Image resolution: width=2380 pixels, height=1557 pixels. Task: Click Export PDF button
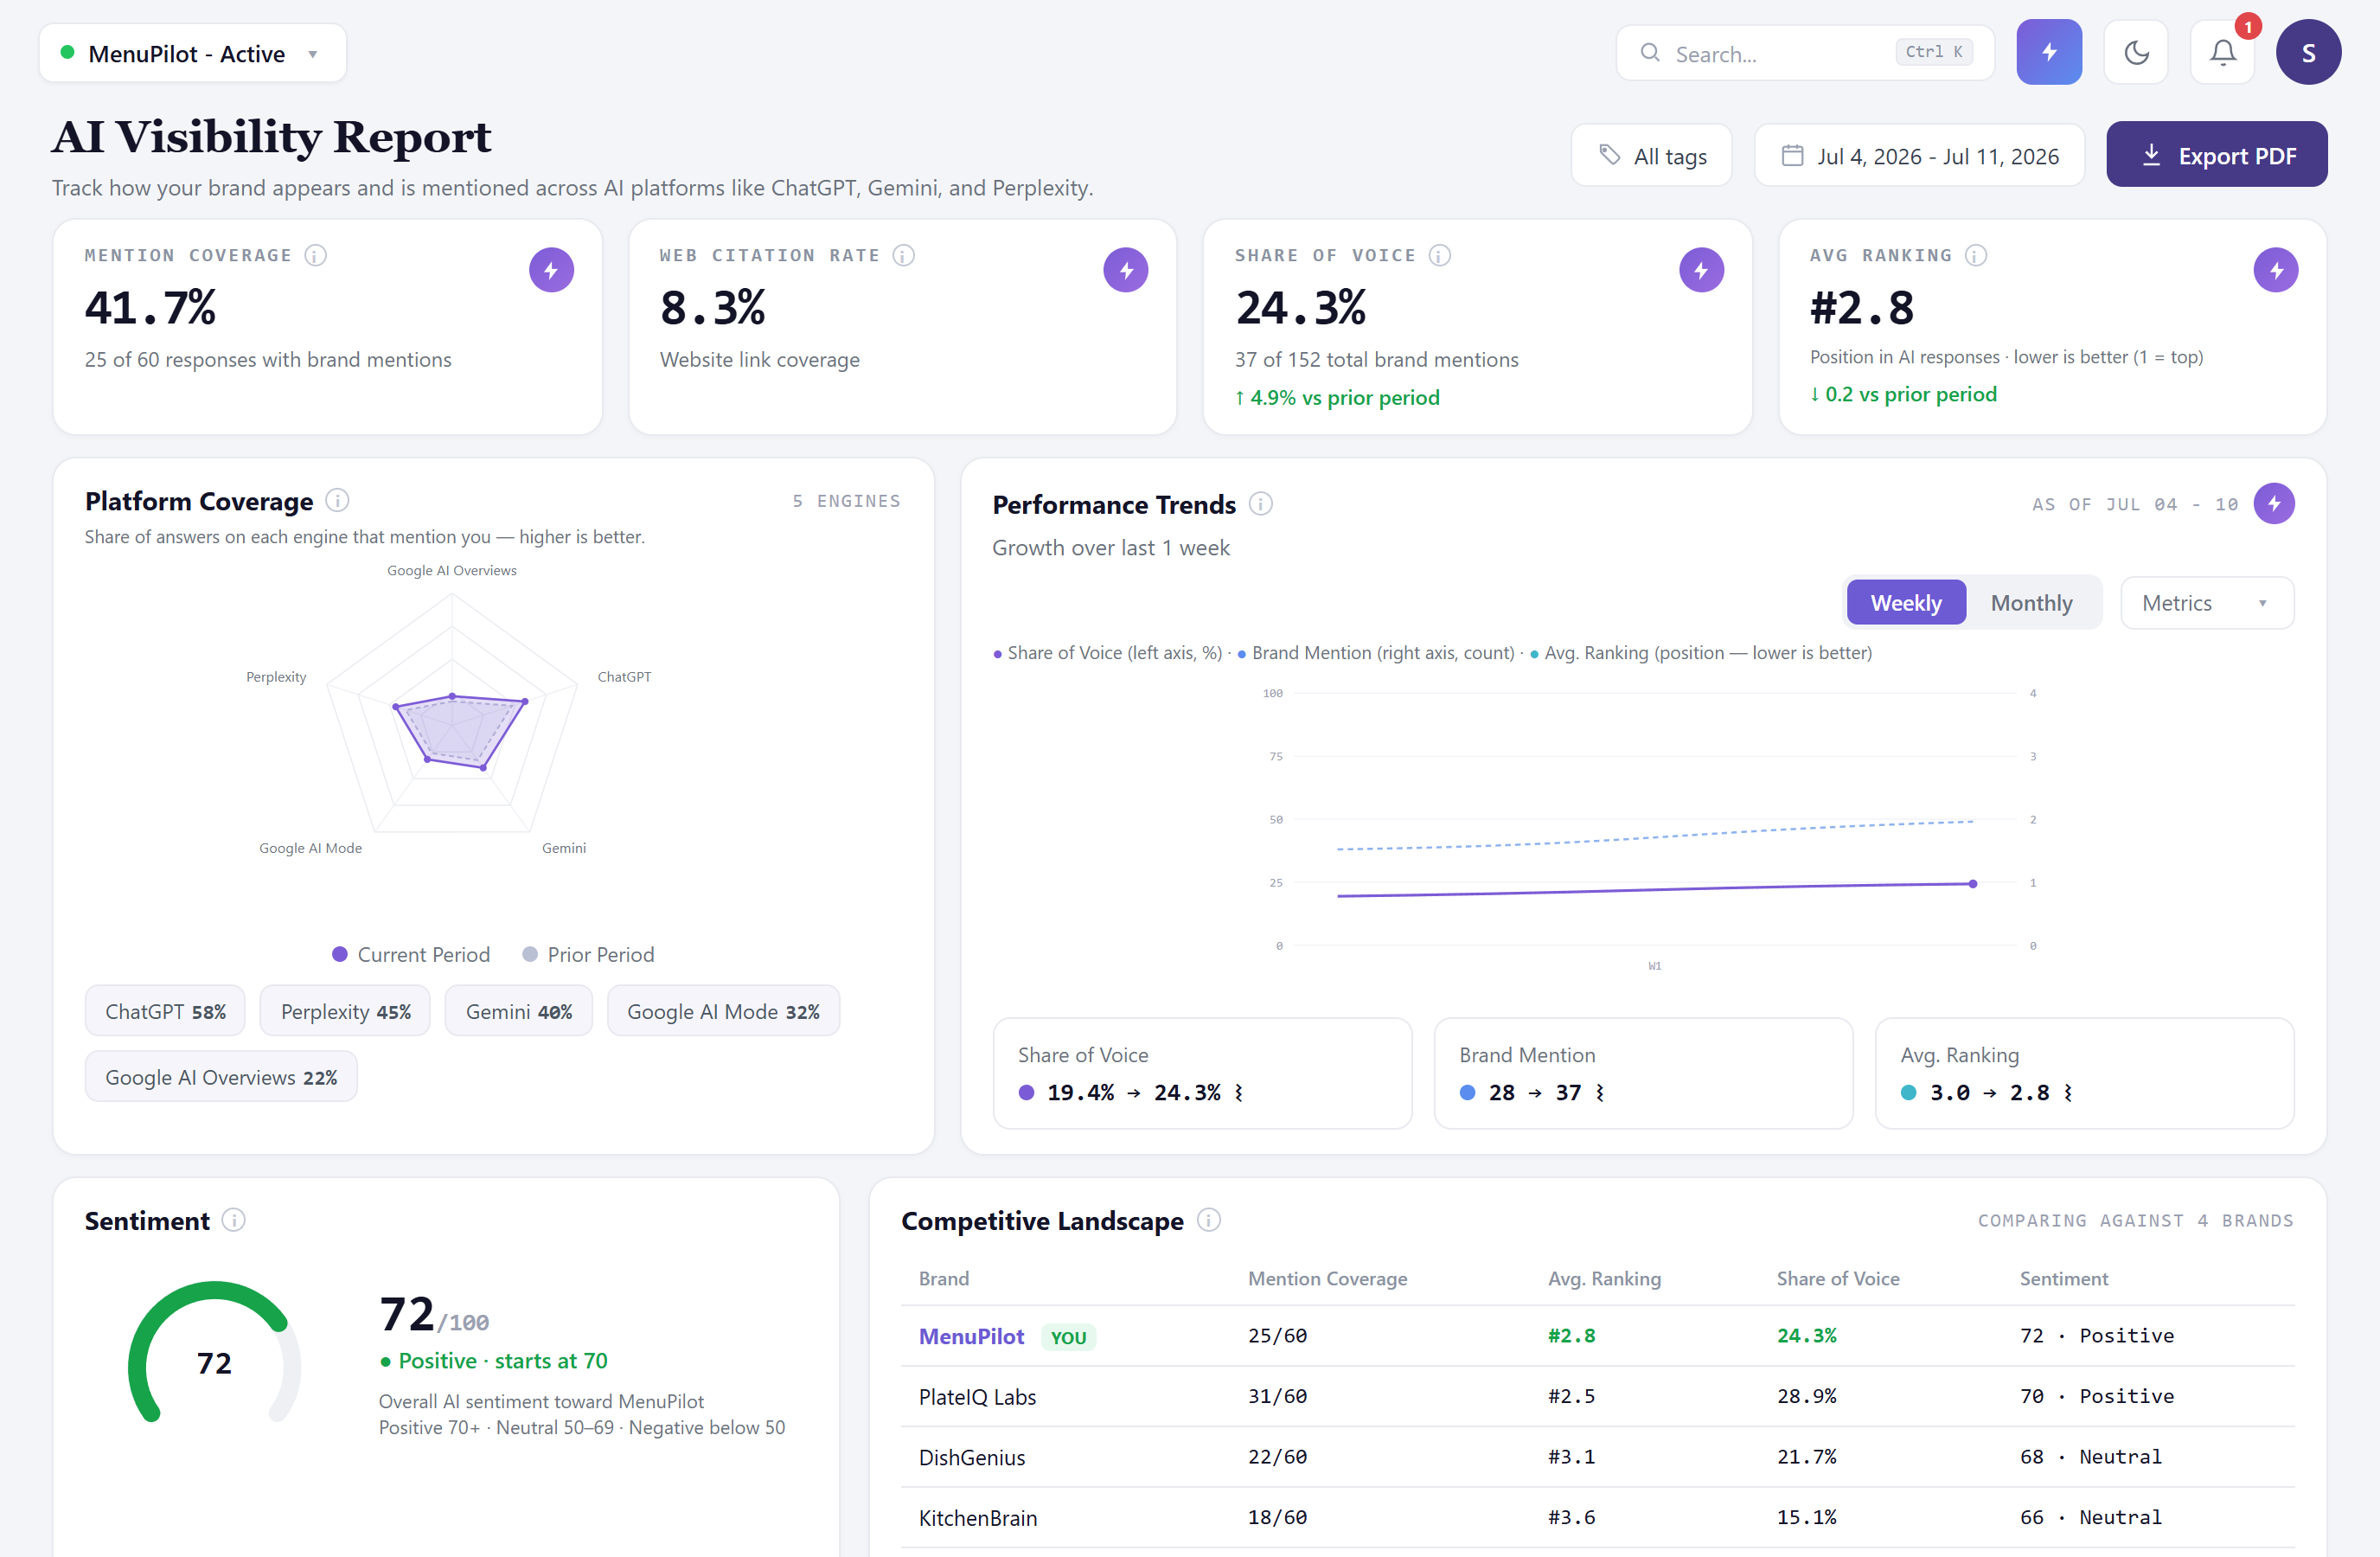point(2217,155)
